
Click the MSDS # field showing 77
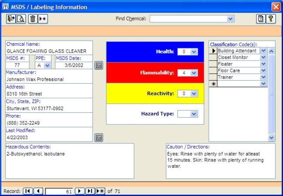(x=17, y=65)
